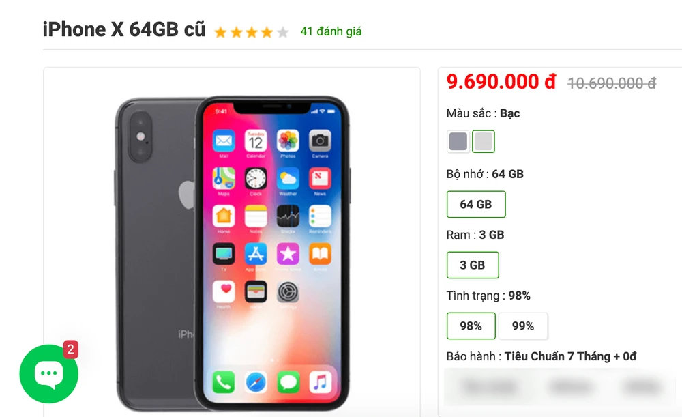Click the fourth gold rating star
The width and height of the screenshot is (682, 417).
tap(267, 32)
